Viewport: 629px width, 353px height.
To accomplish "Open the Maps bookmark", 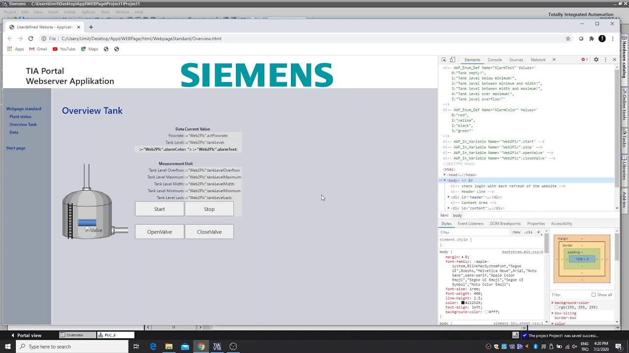I will tap(89, 49).
